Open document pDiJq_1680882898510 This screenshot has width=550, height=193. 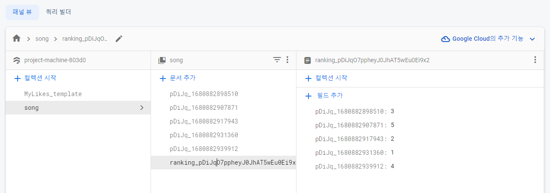coord(204,94)
